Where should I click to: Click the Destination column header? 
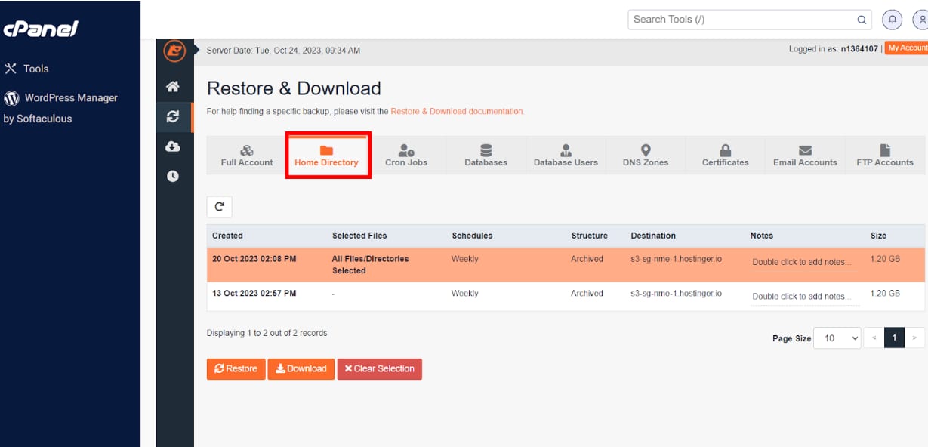click(653, 236)
